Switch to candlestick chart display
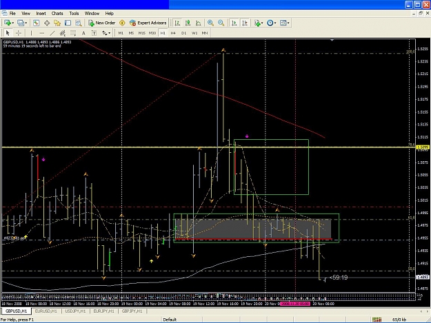431x323 pixels. 188,23
